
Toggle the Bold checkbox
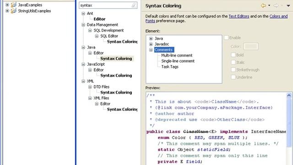click(233, 55)
